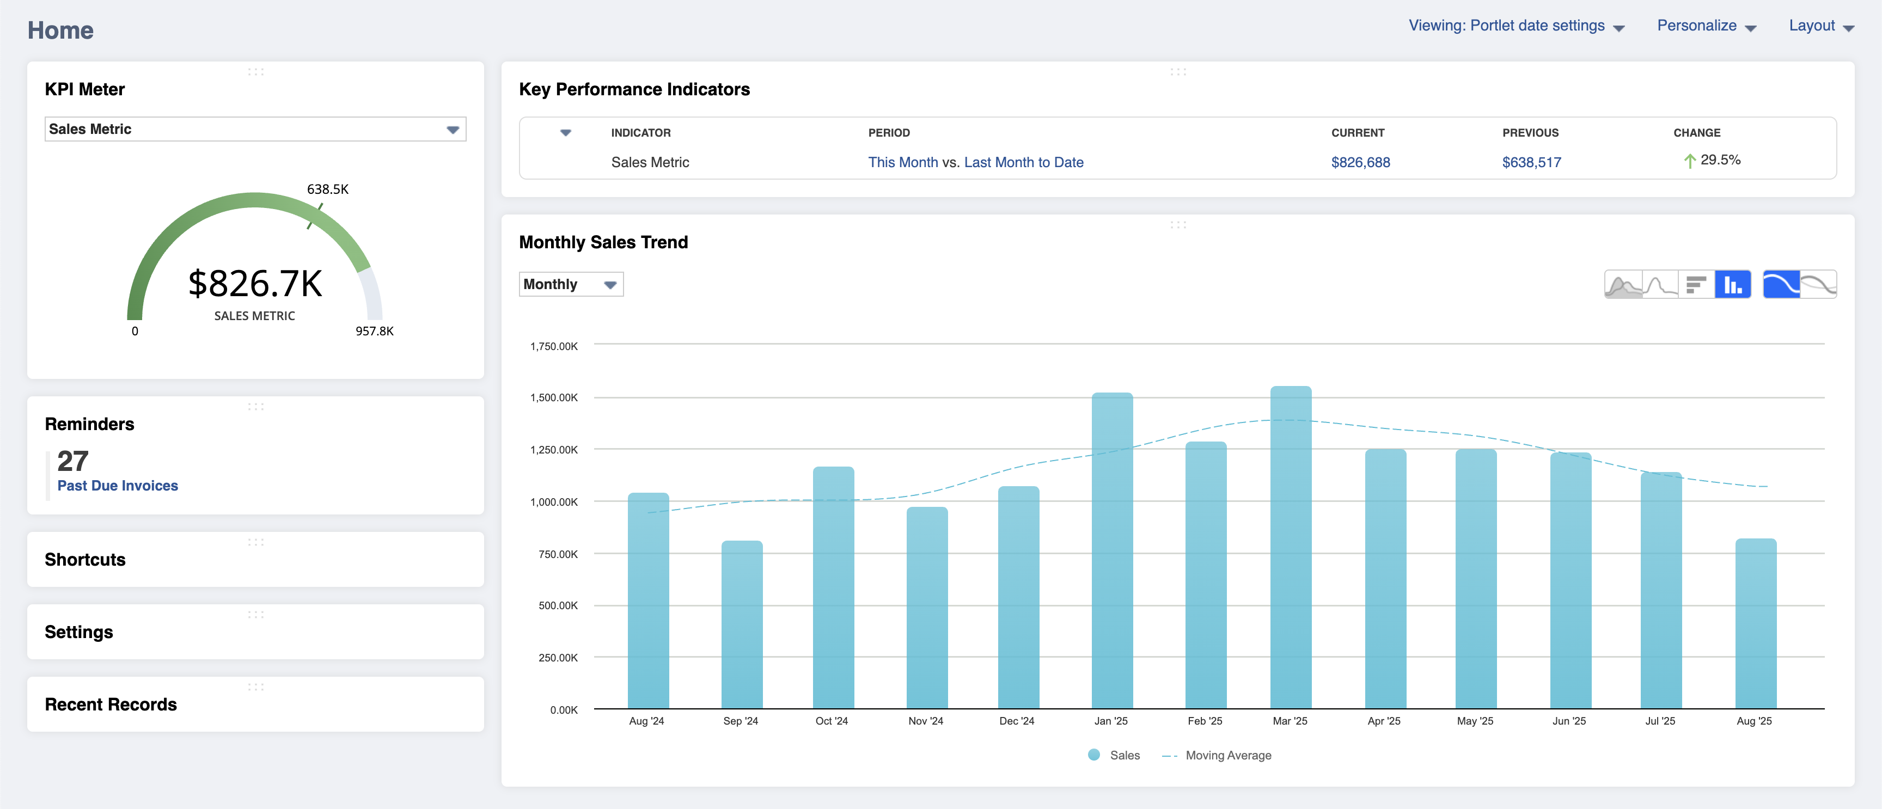Open the Monthly interval dropdown
The height and width of the screenshot is (809, 1882).
571,284
